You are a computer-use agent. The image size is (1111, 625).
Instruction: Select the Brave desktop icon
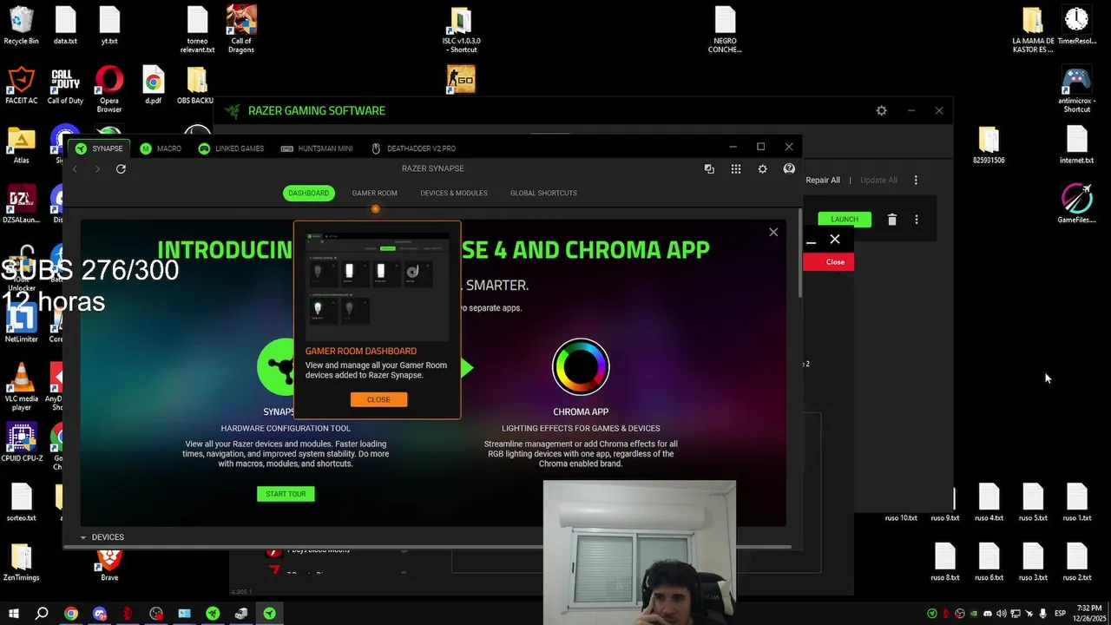click(x=109, y=562)
